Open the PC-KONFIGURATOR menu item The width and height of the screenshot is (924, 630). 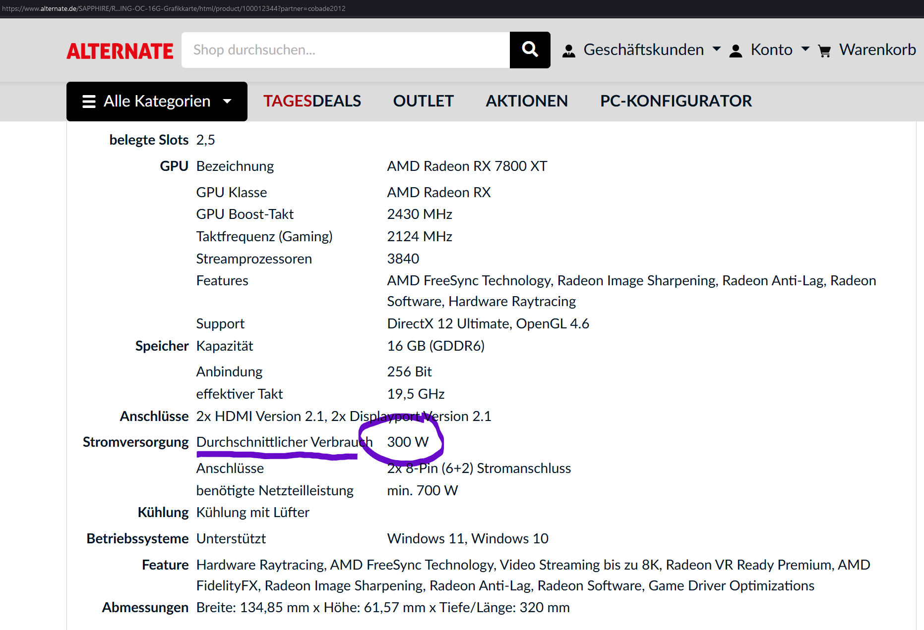click(676, 101)
